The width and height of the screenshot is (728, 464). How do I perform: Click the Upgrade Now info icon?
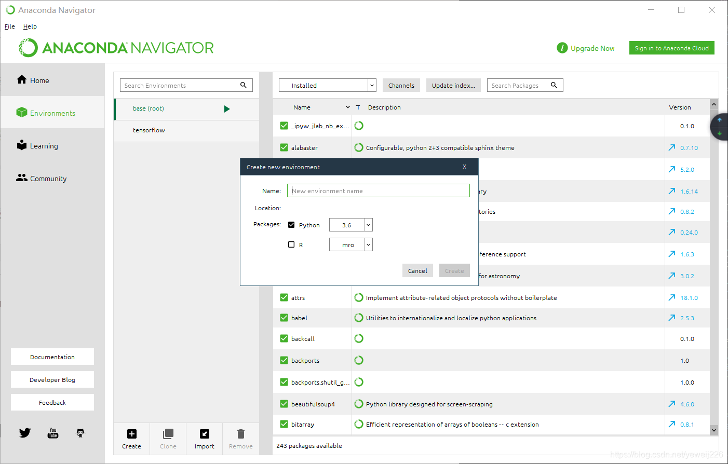coord(562,48)
